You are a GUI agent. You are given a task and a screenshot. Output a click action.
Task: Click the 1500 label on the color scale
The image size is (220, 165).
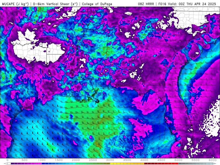click(x=59, y=160)
